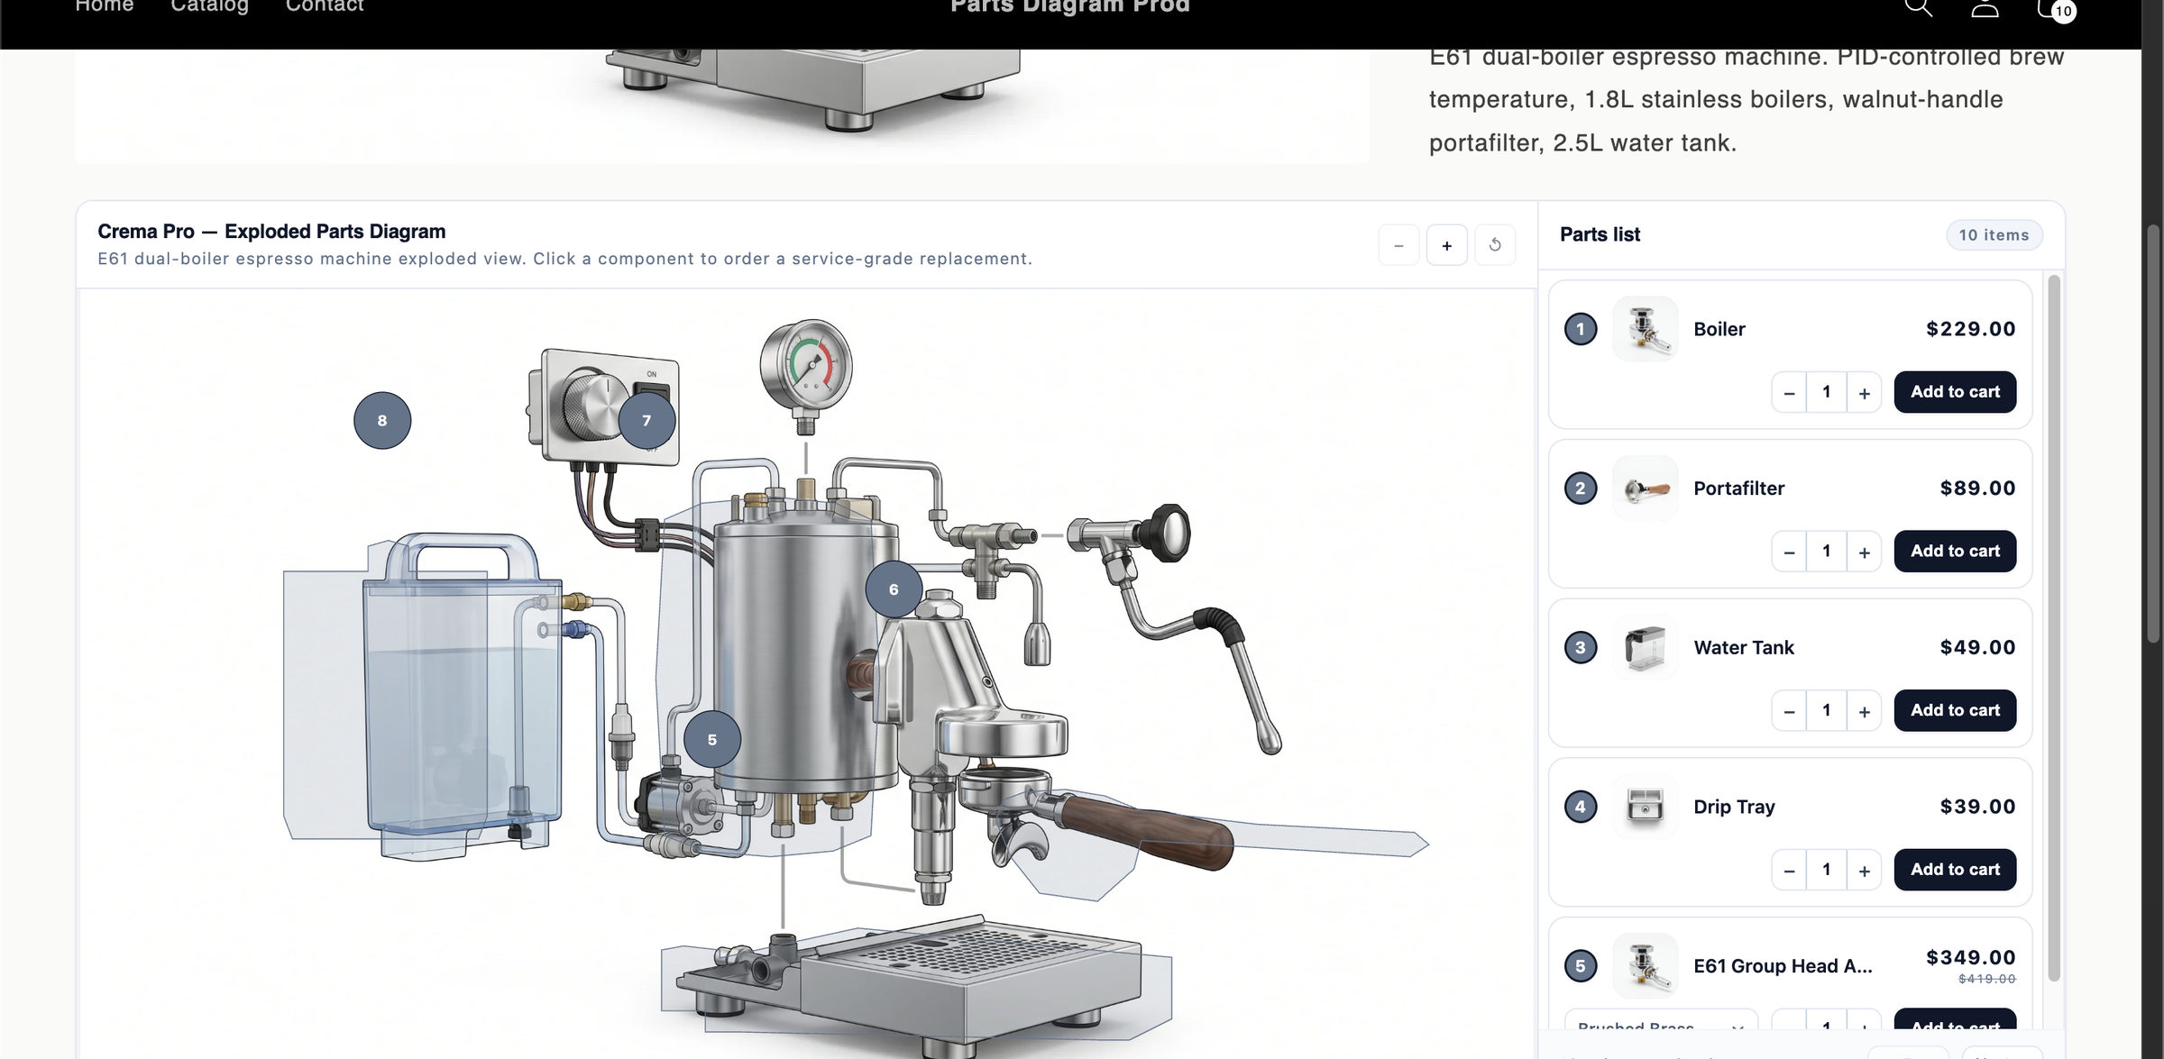Click the page vertical scrollbar

(2153, 433)
